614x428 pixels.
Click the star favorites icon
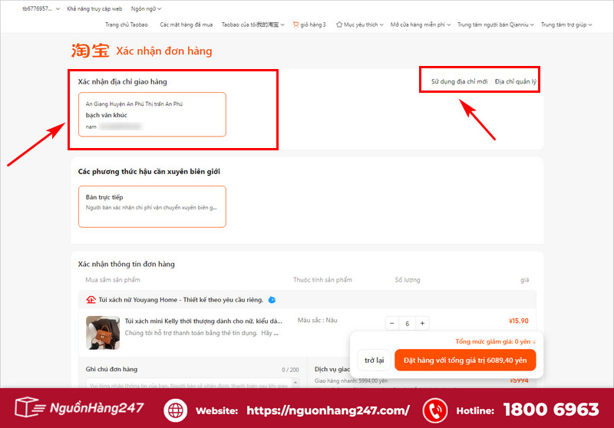[x=339, y=25]
